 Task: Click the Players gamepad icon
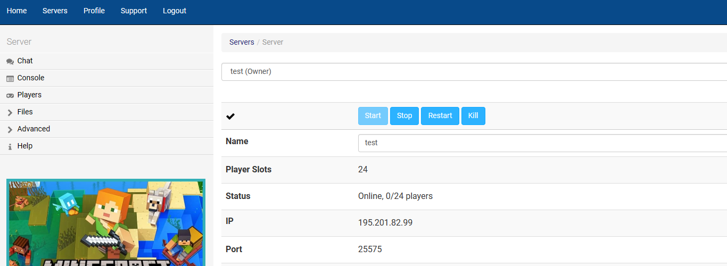[x=10, y=95]
